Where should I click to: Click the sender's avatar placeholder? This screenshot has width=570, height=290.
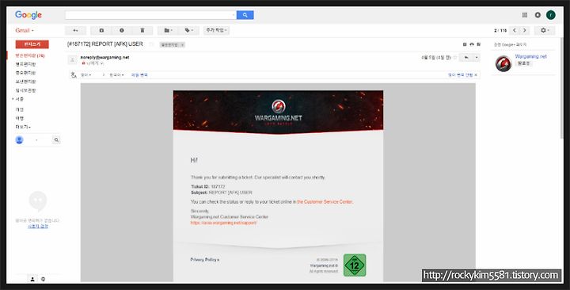coord(73,59)
